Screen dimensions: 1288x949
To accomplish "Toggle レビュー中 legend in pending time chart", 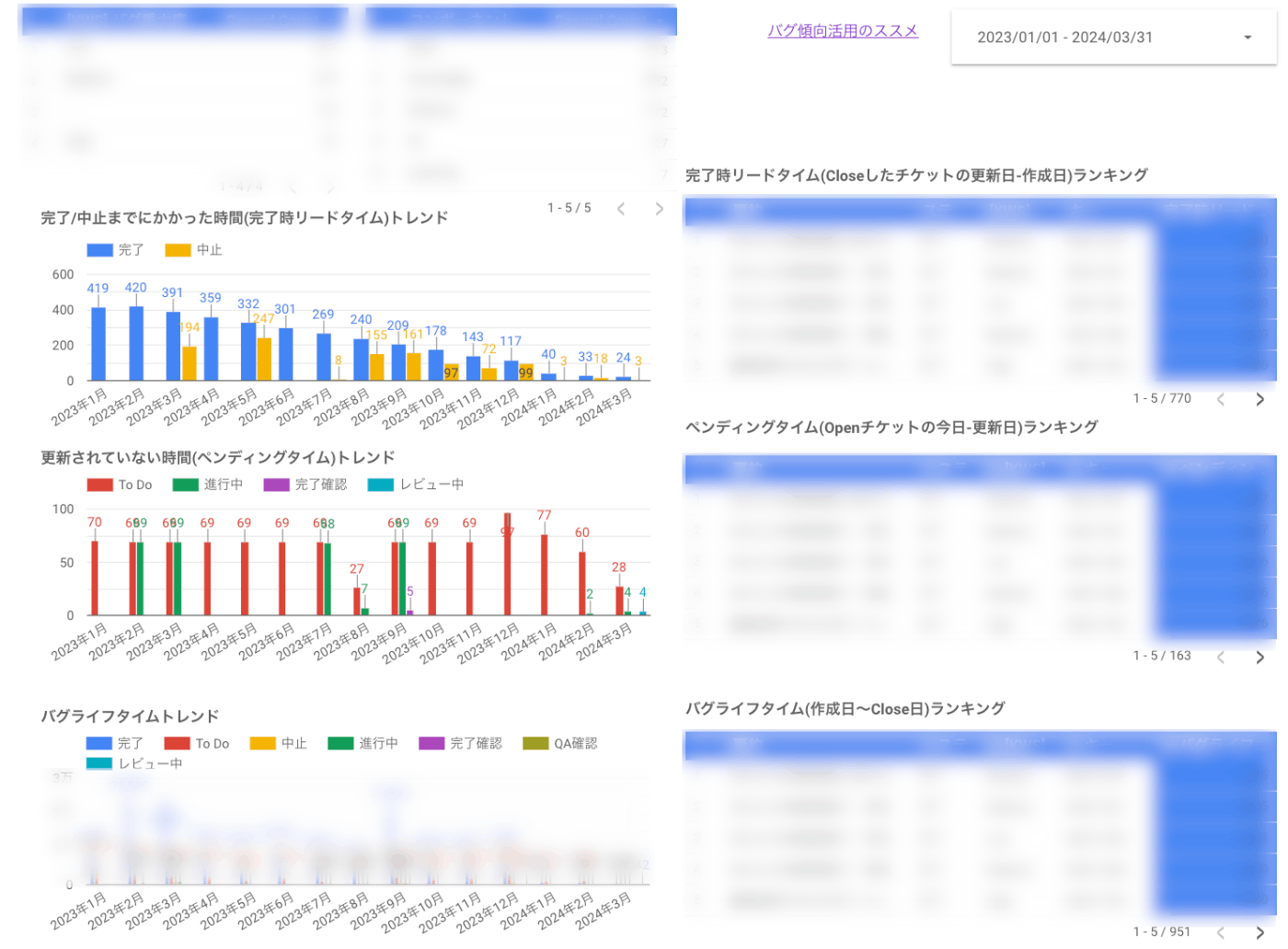I will [416, 485].
